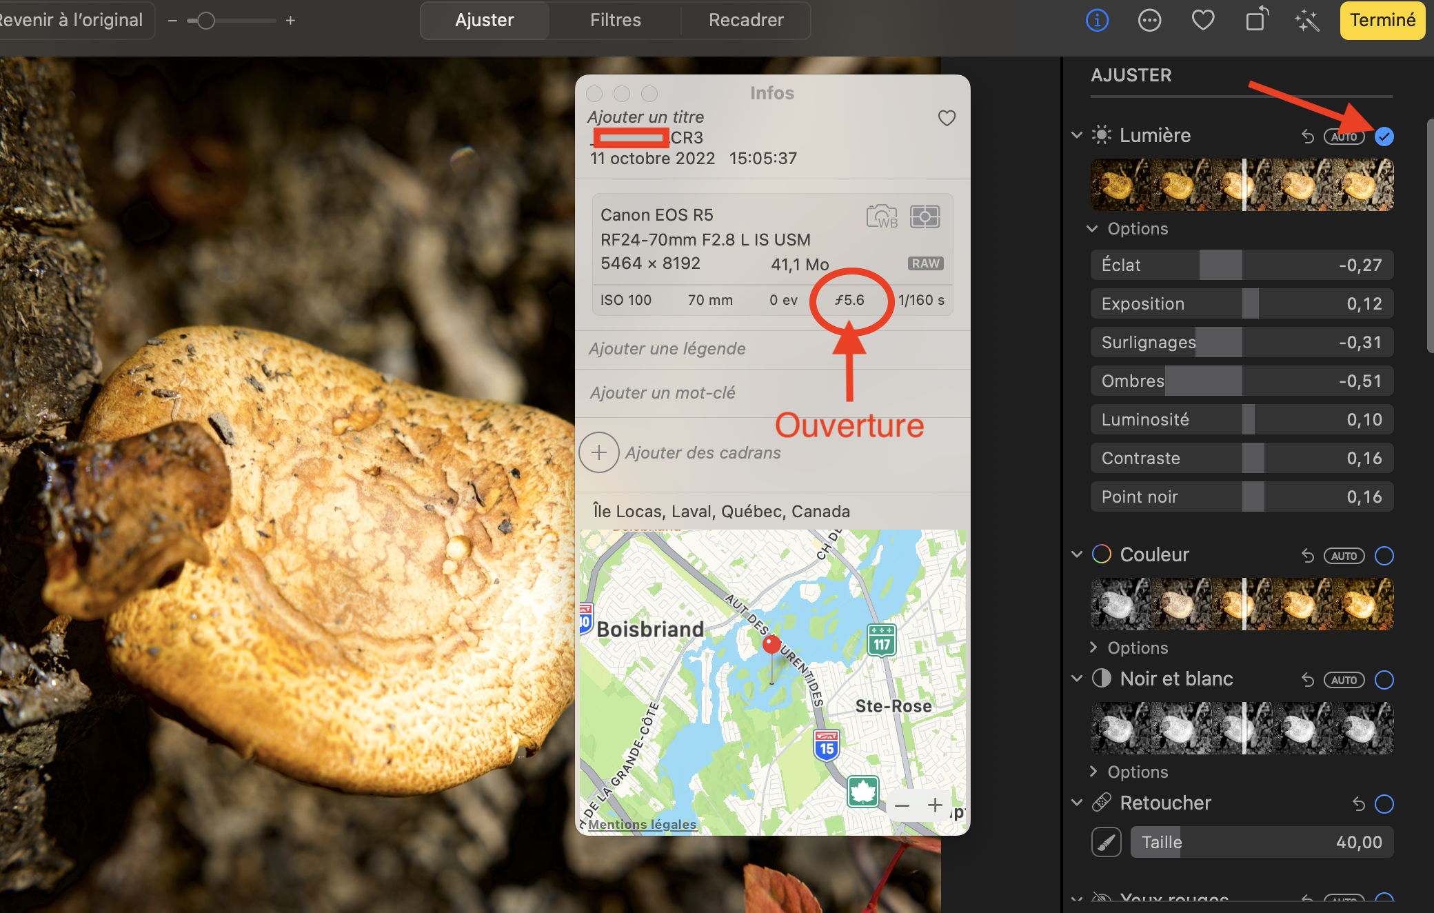Disable the Lumière adjustment checkmark
Image resolution: width=1434 pixels, height=913 pixels.
(x=1384, y=137)
